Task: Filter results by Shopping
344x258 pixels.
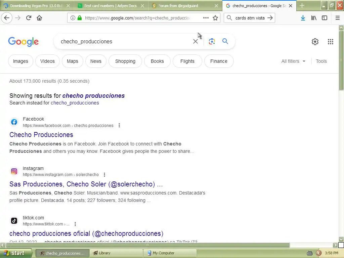Action: [125, 61]
